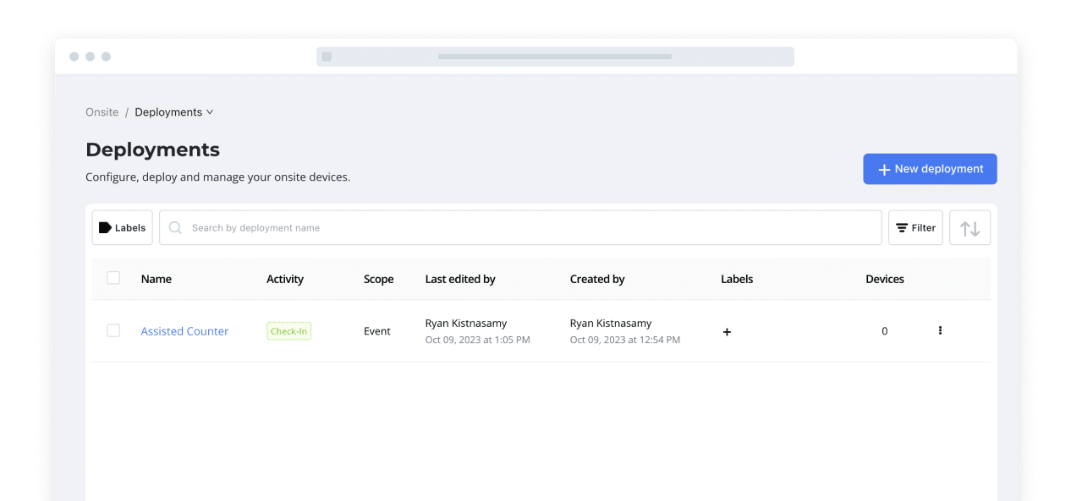This screenshot has height=501, width=1071.
Task: Open the Assisted Counter deployment link
Action: coord(184,331)
